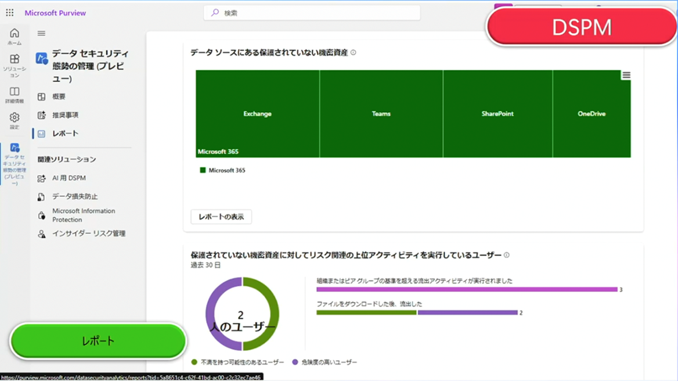Click the 関連ソリューション heading

(x=67, y=160)
